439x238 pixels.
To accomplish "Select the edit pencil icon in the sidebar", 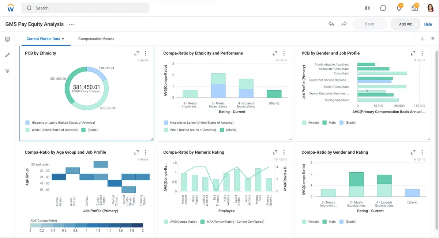I will pos(7,55).
